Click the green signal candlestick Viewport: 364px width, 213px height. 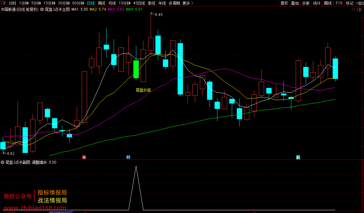(136, 69)
